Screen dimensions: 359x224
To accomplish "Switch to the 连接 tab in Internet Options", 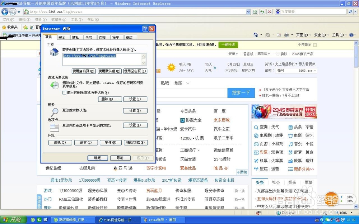I will point(102,37).
